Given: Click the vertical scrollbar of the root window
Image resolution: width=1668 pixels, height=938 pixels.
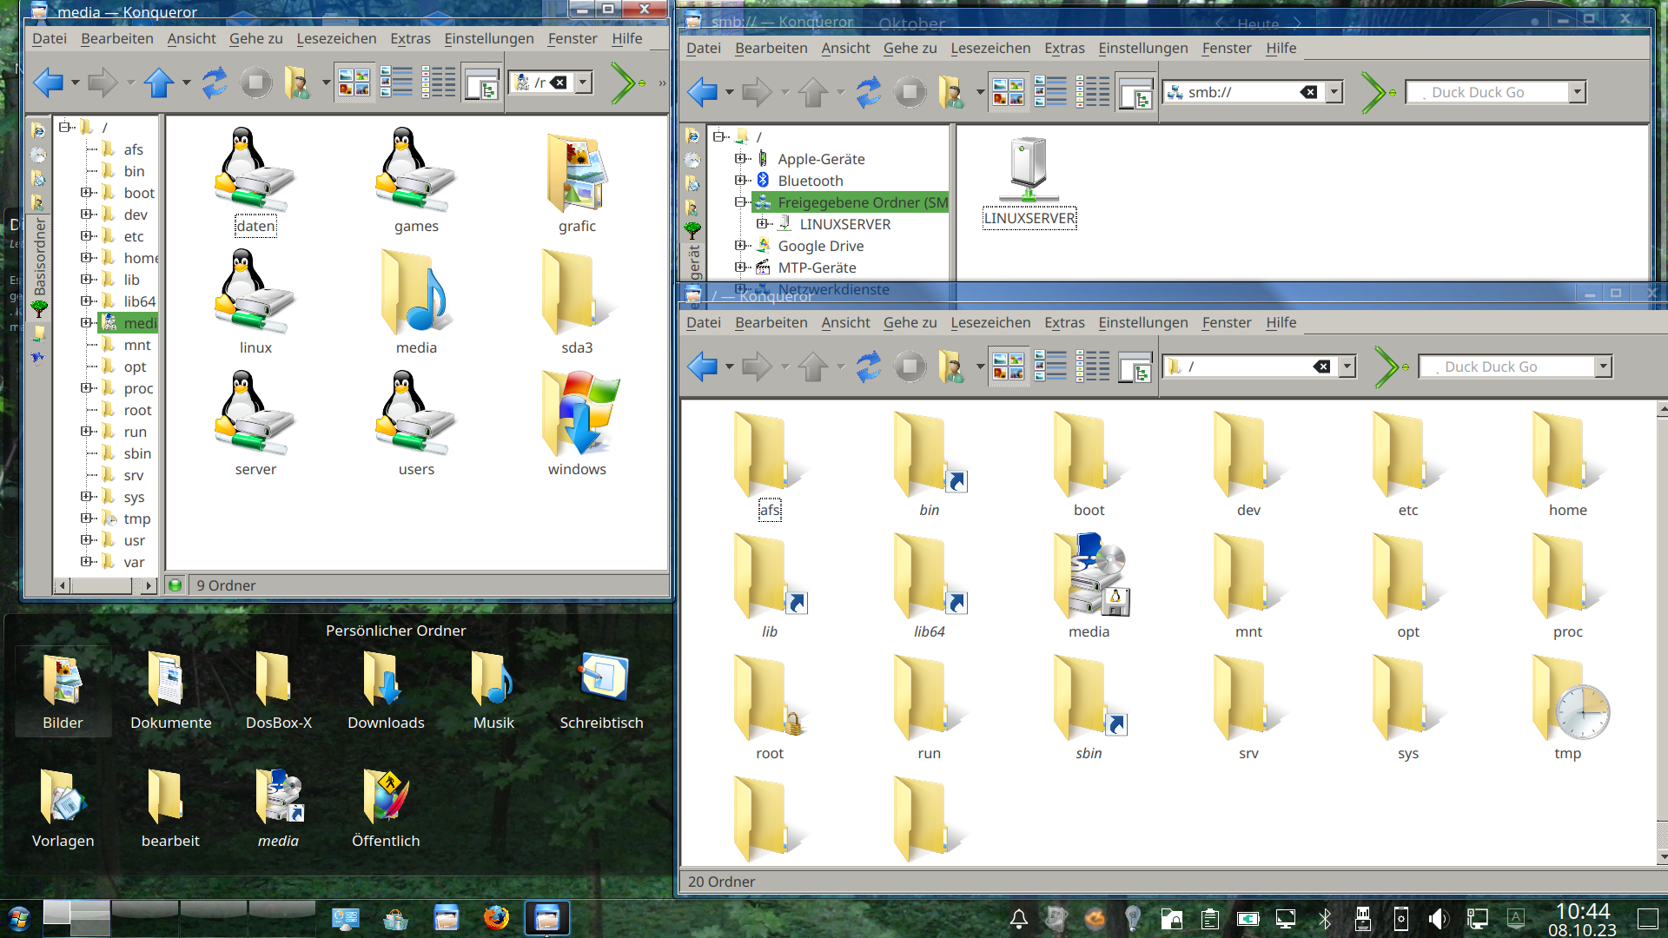Looking at the screenshot, I should 1662,632.
